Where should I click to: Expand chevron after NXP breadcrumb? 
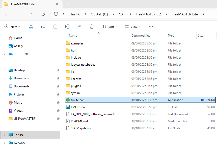130,14
